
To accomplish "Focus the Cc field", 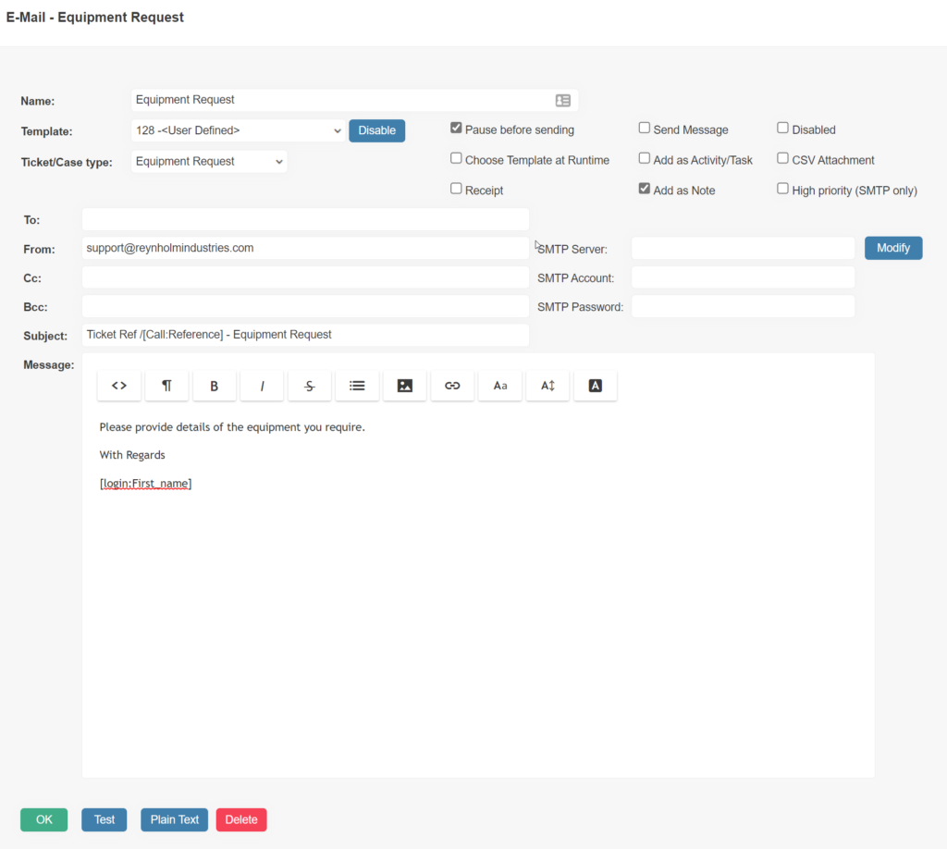I will [x=305, y=277].
